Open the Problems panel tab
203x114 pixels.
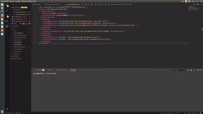[39, 70]
